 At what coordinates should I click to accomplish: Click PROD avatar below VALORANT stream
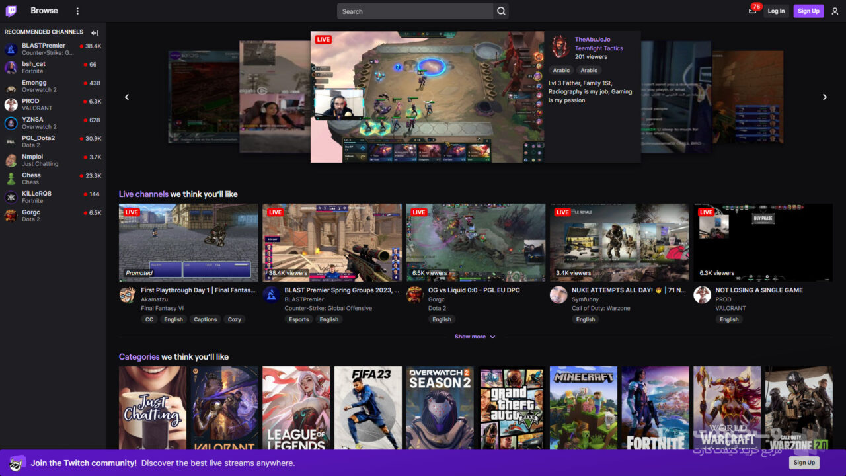pyautogui.click(x=702, y=295)
